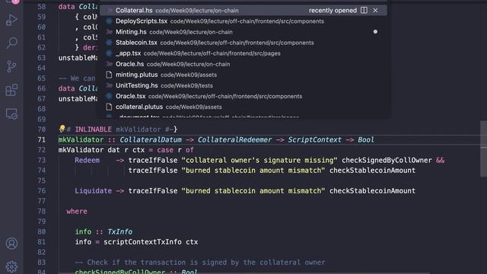Open UnitTesting.hs from quick open list
The height and width of the screenshot is (274, 487).
point(243,85)
